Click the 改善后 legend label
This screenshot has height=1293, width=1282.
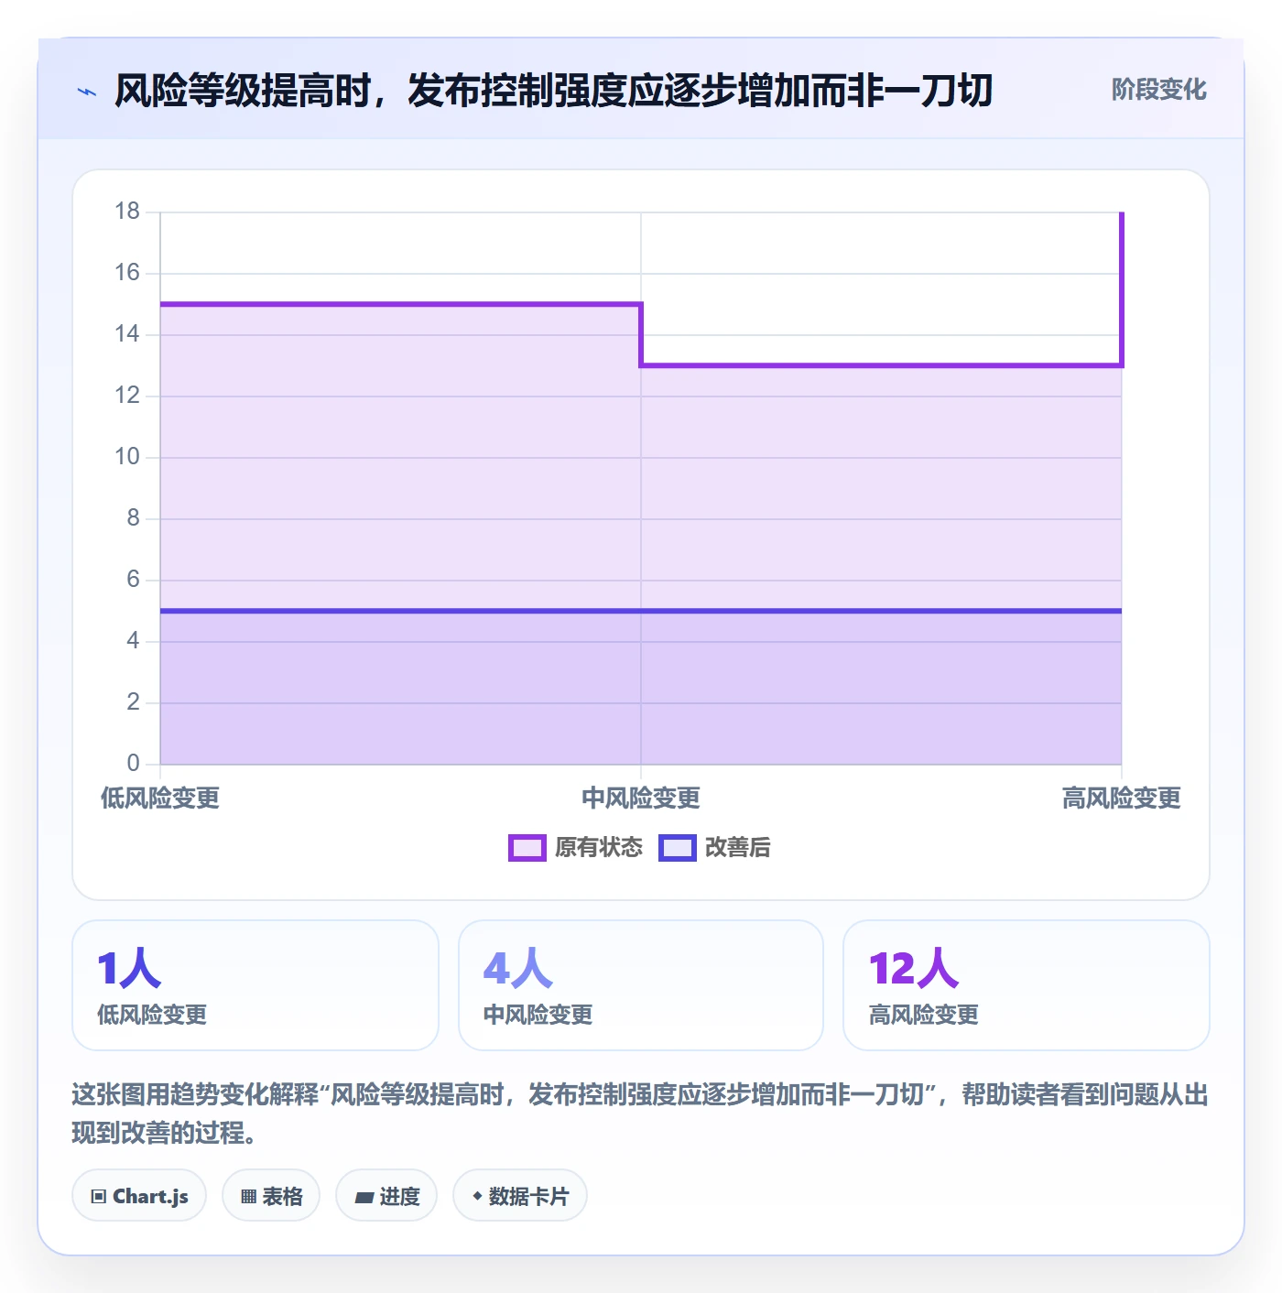tap(737, 848)
